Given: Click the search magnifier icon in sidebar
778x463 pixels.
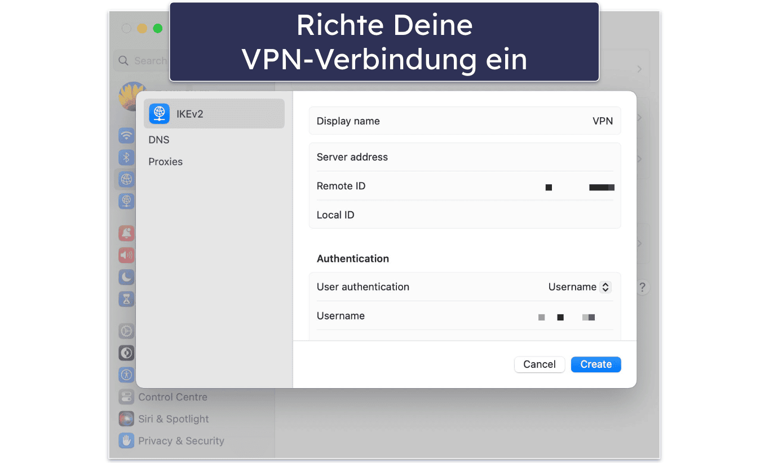Looking at the screenshot, I should coord(123,61).
